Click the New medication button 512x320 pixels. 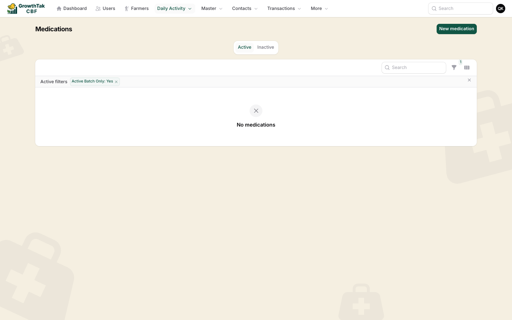(457, 29)
